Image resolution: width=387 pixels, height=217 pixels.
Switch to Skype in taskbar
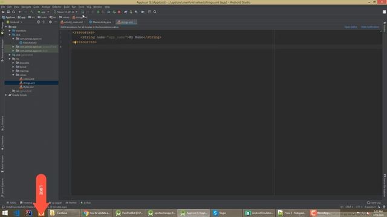(x=226, y=213)
